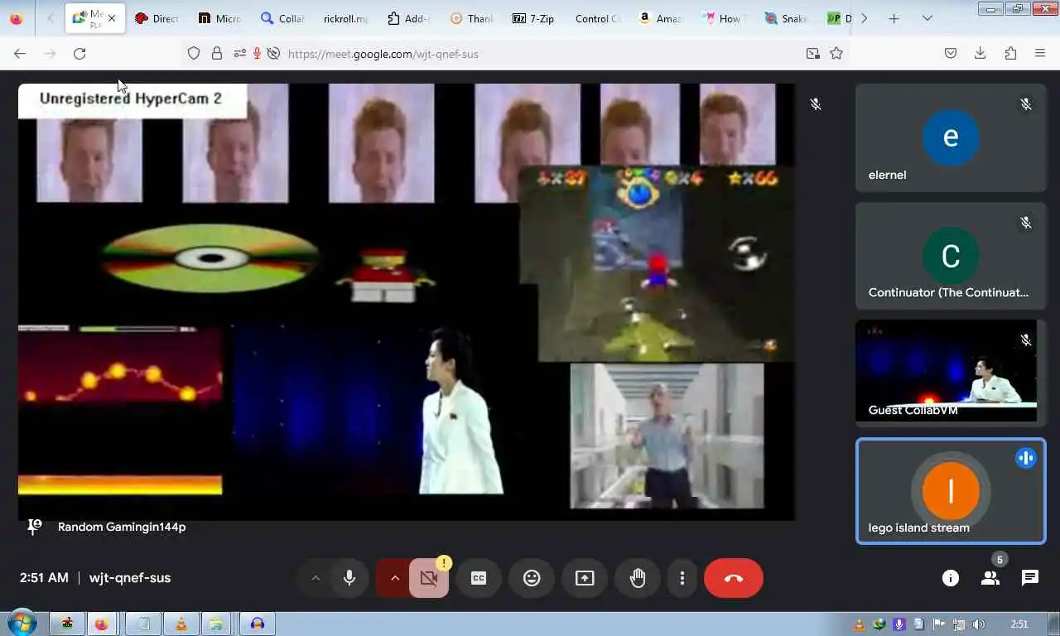Screen dimensions: 1060x636
Task: Go back with browser back arrow
Action: (x=20, y=53)
